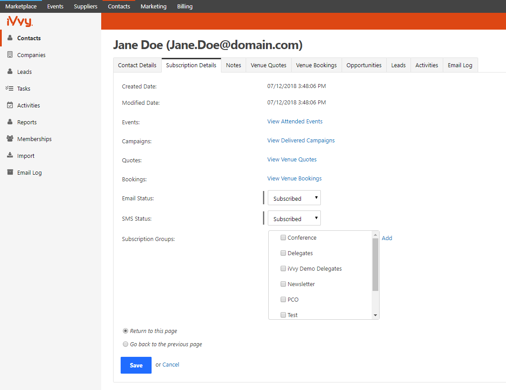Tick the Conference subscription group checkbox
The image size is (506, 390).
click(283, 237)
